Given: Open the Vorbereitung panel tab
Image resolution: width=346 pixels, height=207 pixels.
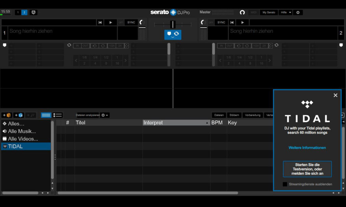Looking at the screenshot, I should point(253,115).
